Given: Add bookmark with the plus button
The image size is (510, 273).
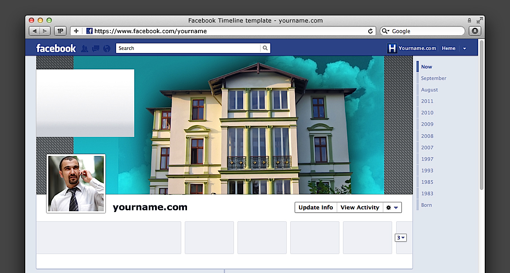Looking at the screenshot, I should [76, 31].
